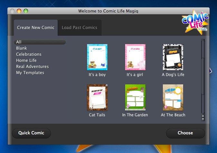Image resolution: width=217 pixels, height=153 pixels.
Task: Choose the Celebrations category
Action: [x=29, y=54]
